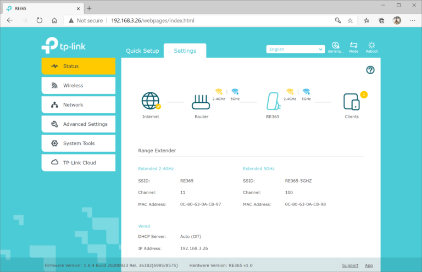Screen dimensions: 422x272
Task: Open the help question mark icon
Action: (x=370, y=70)
